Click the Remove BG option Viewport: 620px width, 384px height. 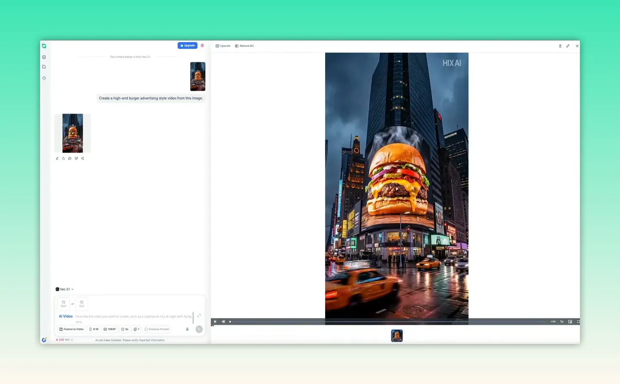(245, 46)
